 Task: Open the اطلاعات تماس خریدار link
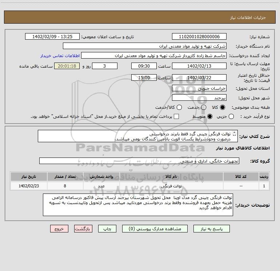(60, 56)
